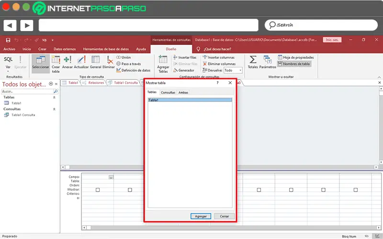Screen dimensions: 383x239
Task: Open the Relaciones document tab
Action: pyautogui.click(x=93, y=83)
